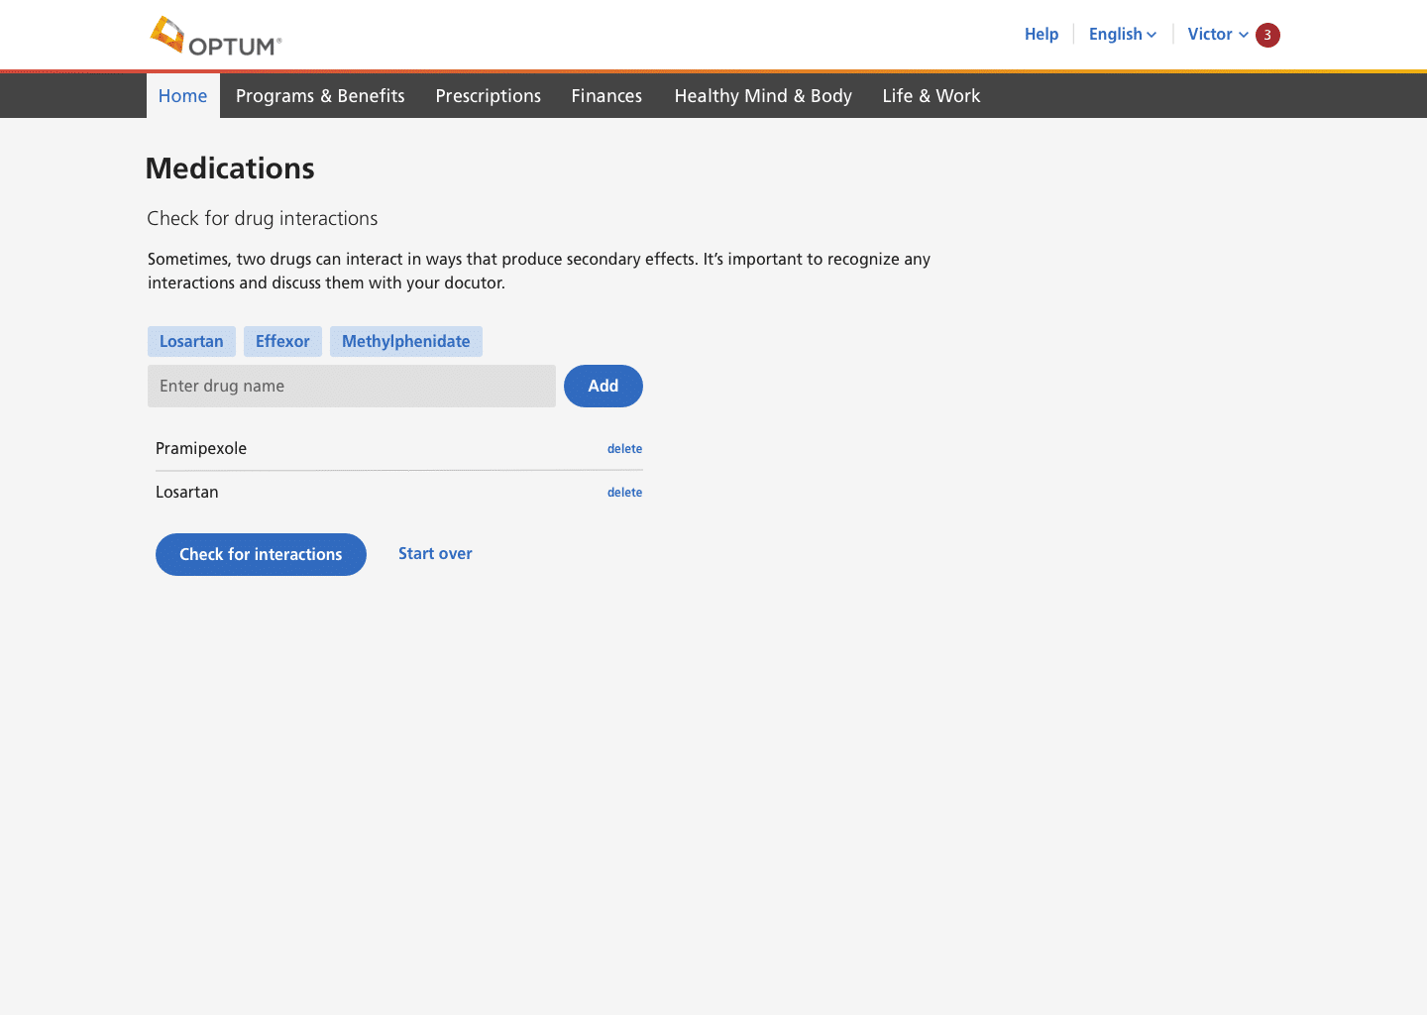Select the Losartan suggestion chip
The height and width of the screenshot is (1015, 1427).
191,341
